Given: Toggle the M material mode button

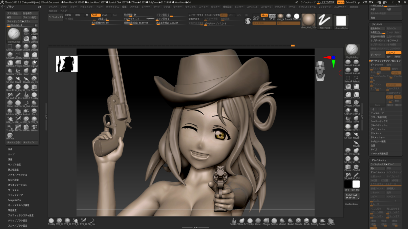Looking at the screenshot, I should (87, 15).
